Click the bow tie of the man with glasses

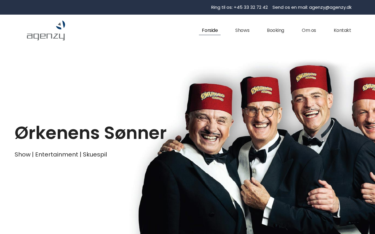[258, 154]
